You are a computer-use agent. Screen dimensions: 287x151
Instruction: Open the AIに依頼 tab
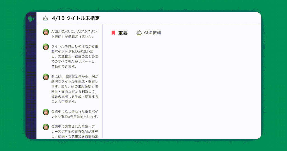pos(149,33)
